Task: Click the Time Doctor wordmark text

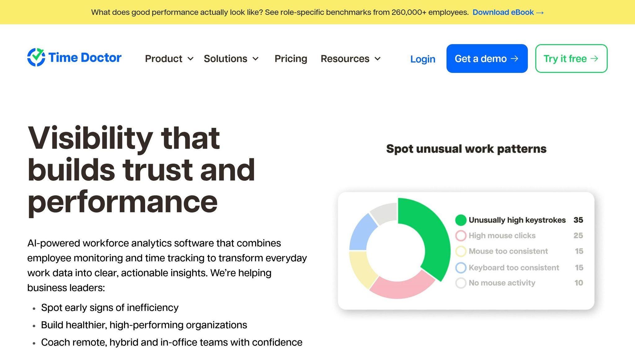Action: click(x=85, y=58)
